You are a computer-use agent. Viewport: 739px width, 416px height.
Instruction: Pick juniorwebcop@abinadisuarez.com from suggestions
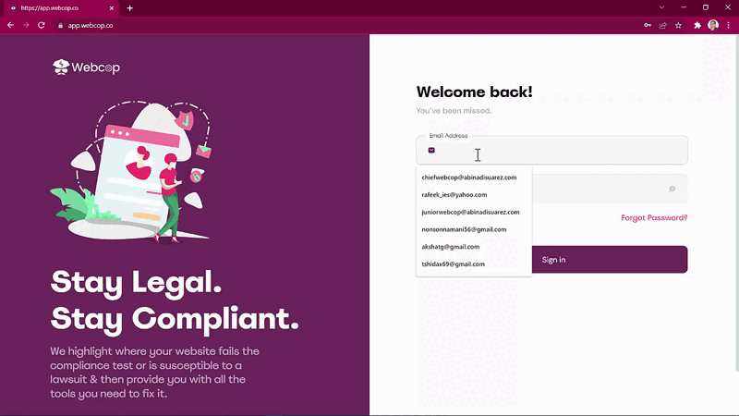pyautogui.click(x=470, y=213)
